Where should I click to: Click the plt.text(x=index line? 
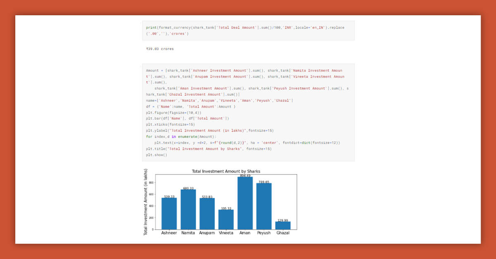coord(247,142)
